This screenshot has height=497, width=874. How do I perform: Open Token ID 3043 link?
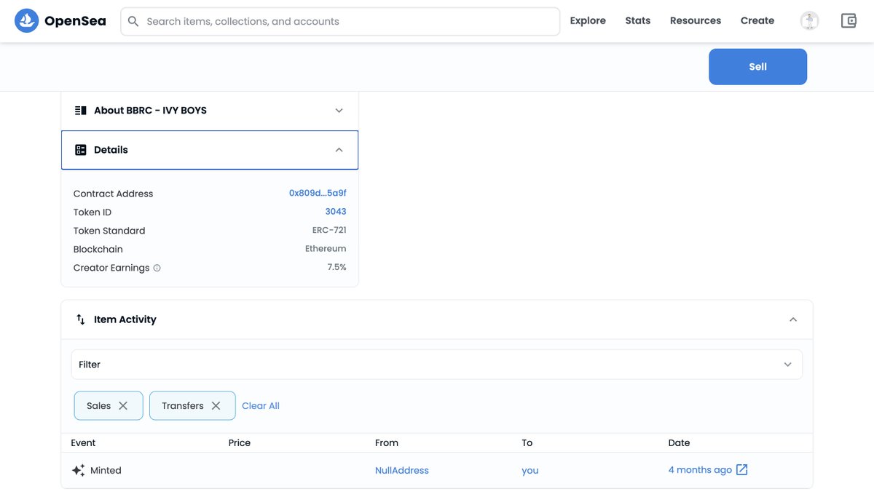pyautogui.click(x=336, y=212)
